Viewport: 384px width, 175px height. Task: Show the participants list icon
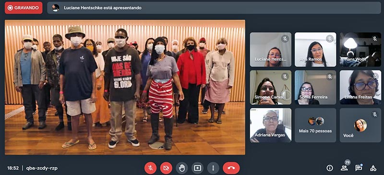(344, 167)
